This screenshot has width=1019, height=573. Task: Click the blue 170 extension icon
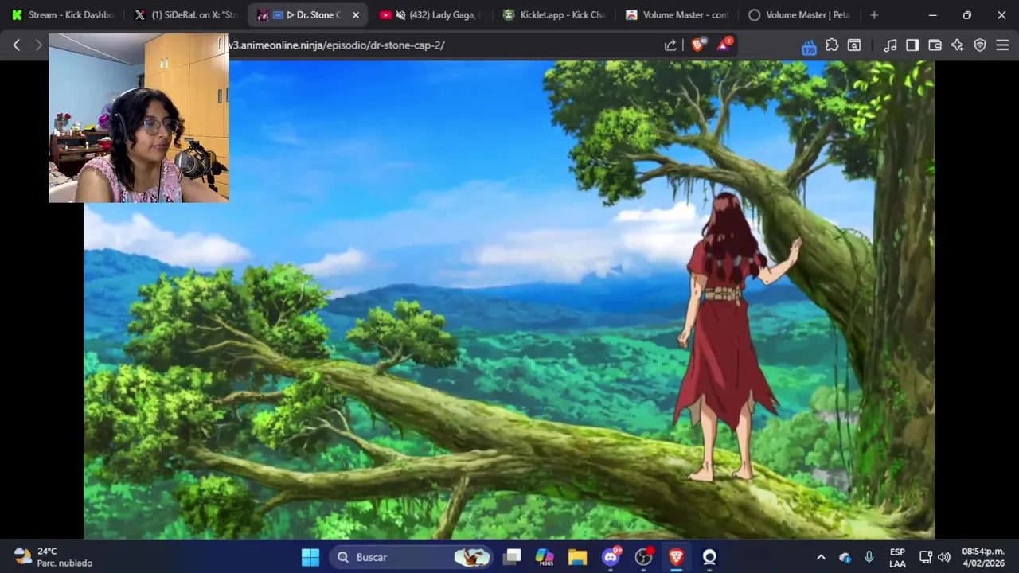click(x=809, y=46)
